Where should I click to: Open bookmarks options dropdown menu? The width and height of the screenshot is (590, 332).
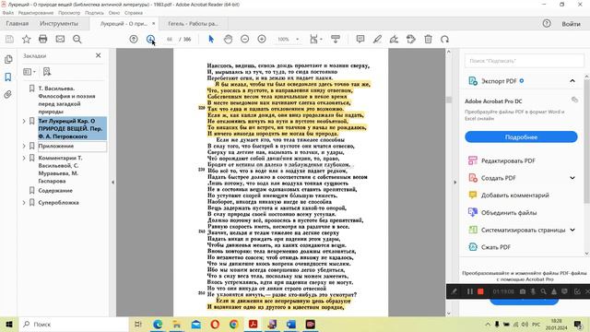(x=29, y=72)
